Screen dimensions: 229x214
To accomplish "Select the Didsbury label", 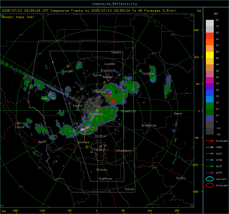I will [96, 114].
